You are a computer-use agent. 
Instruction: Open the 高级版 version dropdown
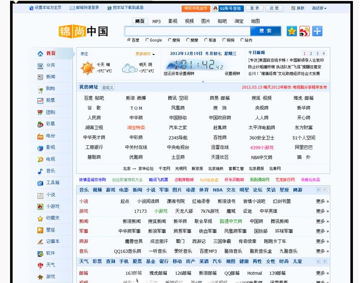[x=319, y=8]
